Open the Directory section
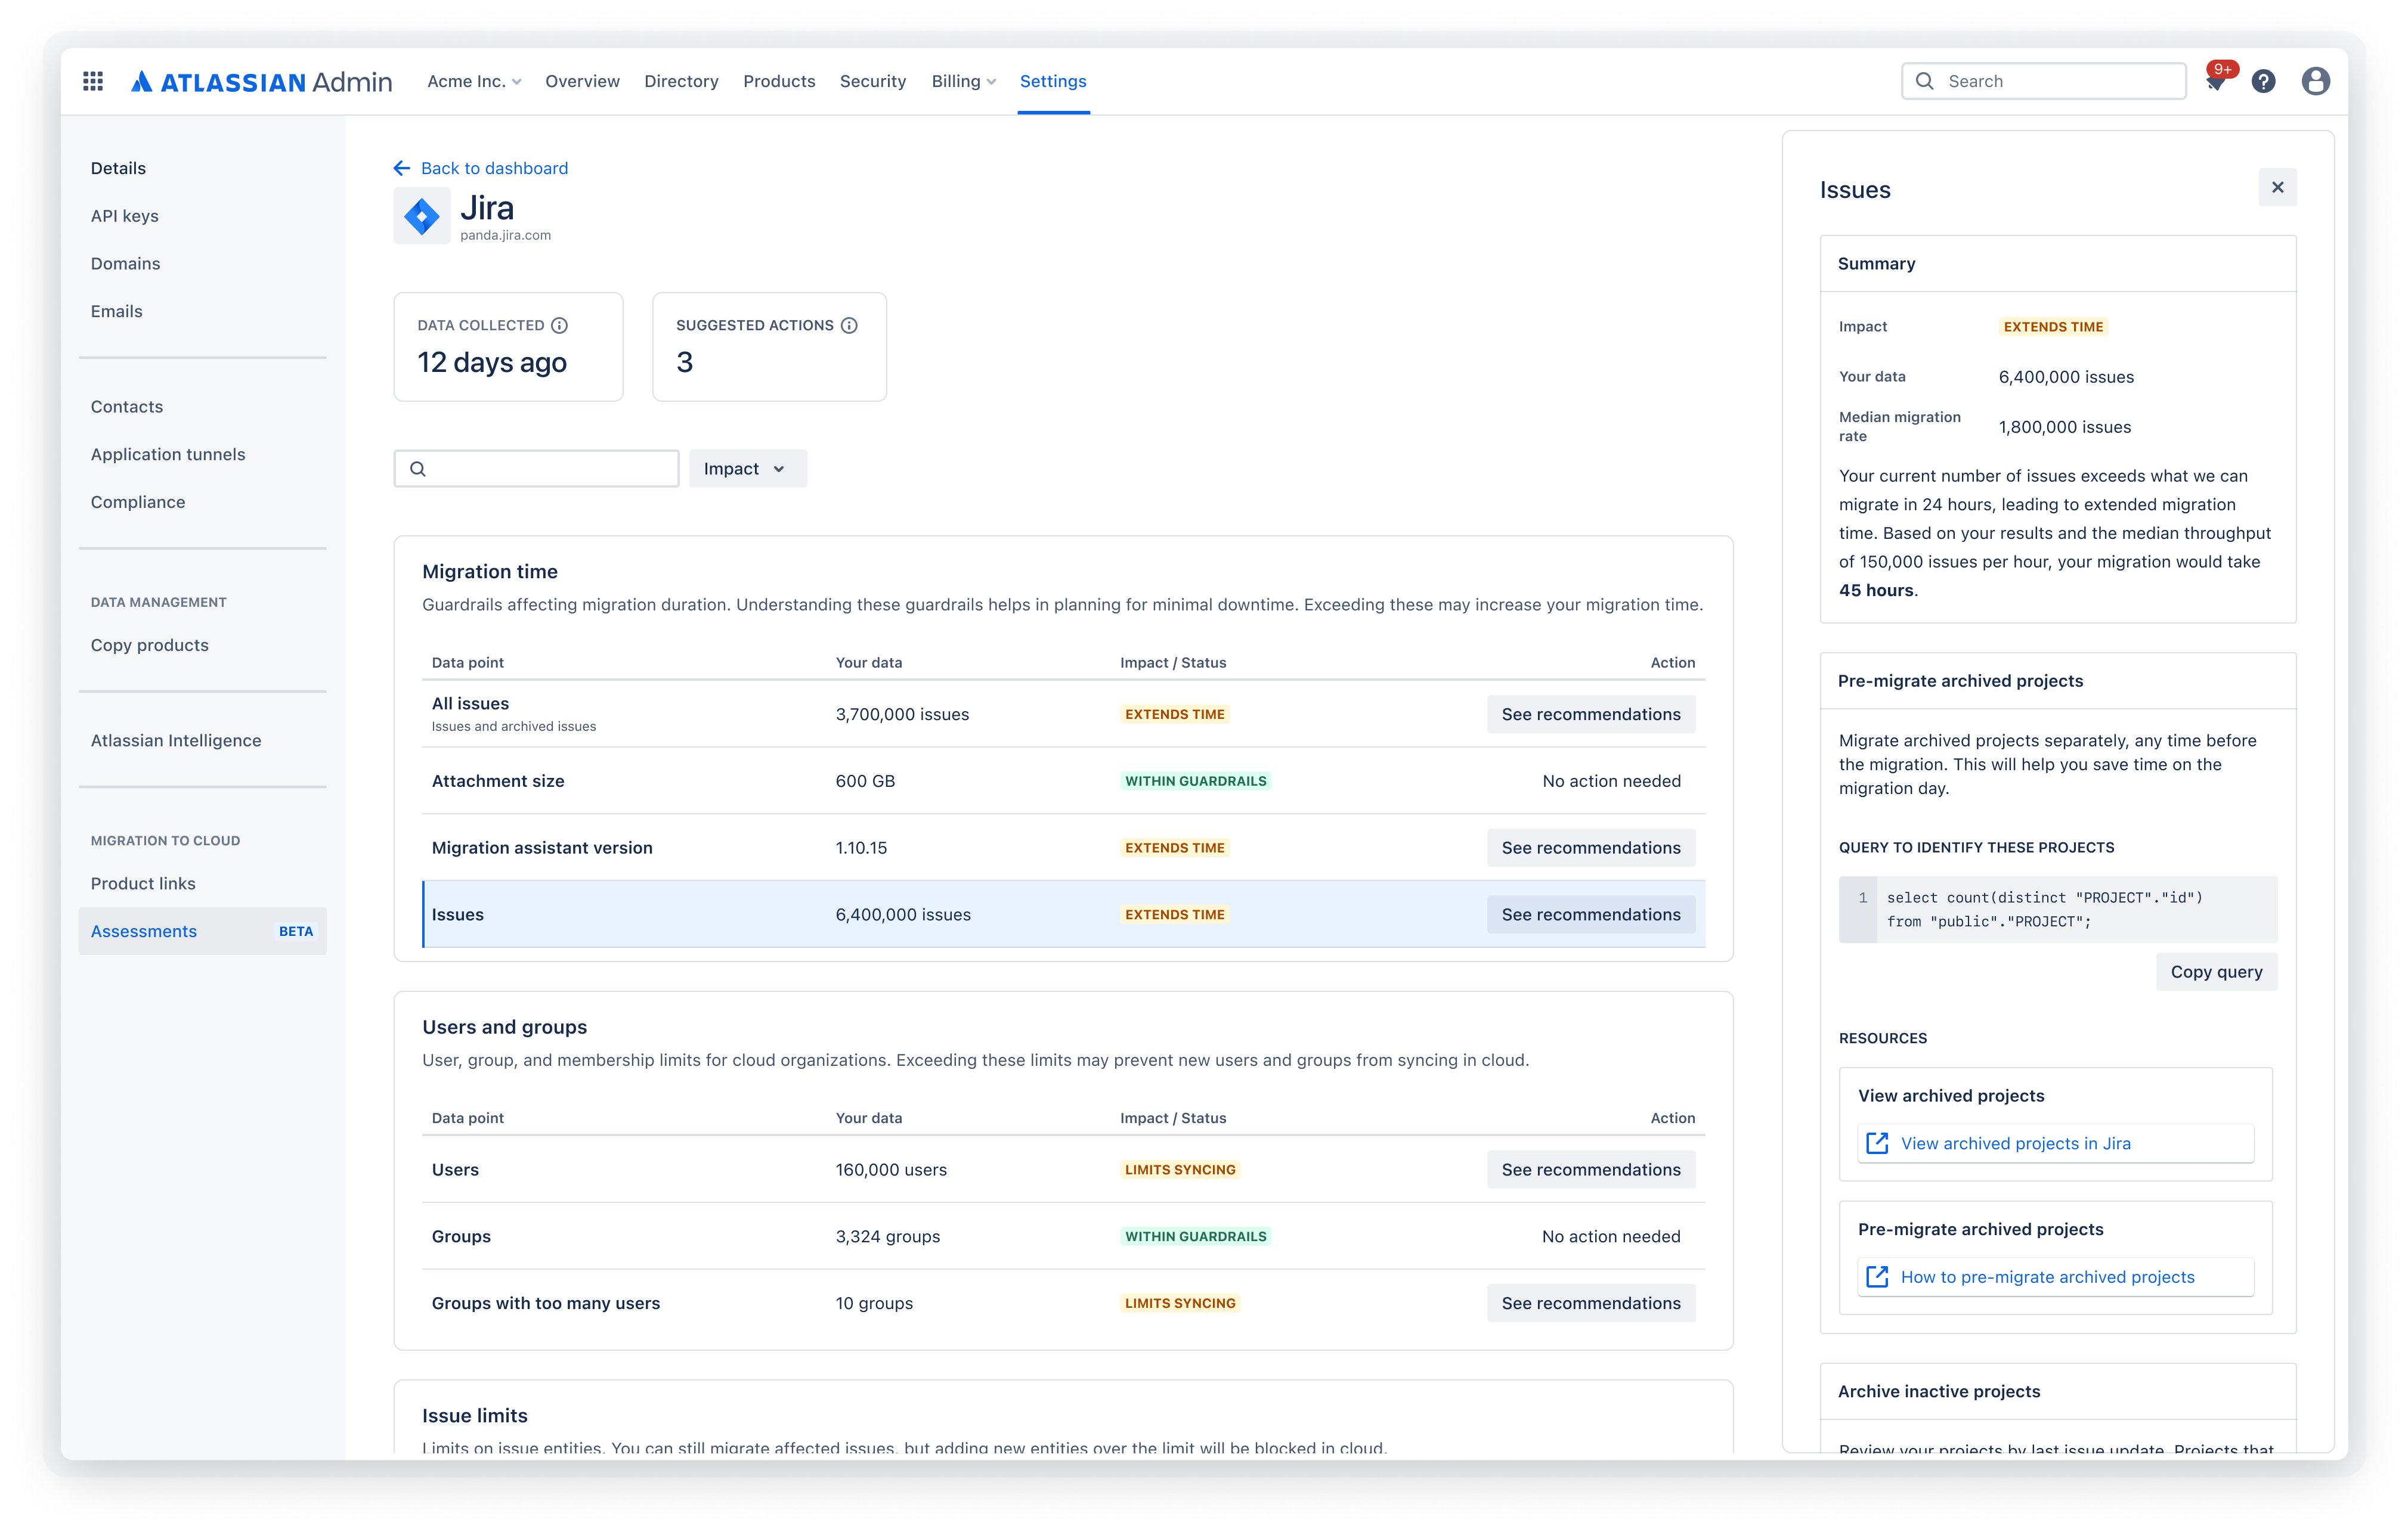This screenshot has height=1532, width=2408. coord(681,81)
